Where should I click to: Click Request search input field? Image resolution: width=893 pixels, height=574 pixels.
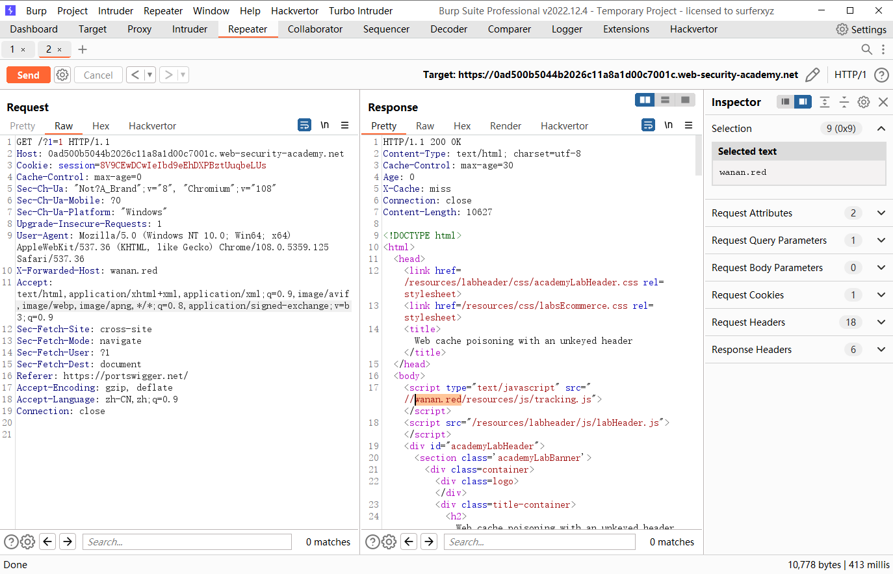(x=187, y=541)
